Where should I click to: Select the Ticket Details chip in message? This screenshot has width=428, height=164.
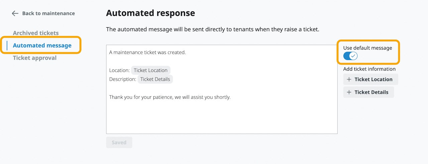pos(155,79)
